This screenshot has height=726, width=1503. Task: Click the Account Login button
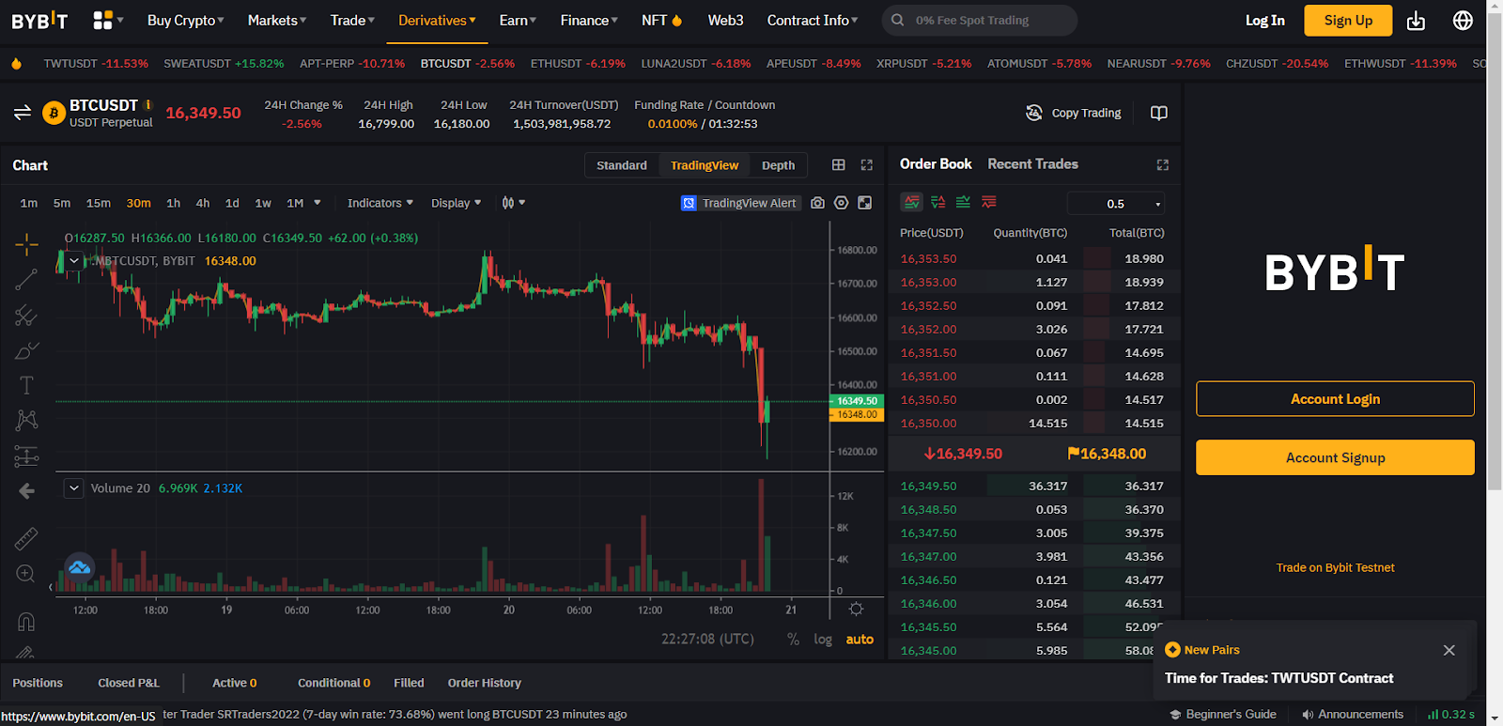1335,399
